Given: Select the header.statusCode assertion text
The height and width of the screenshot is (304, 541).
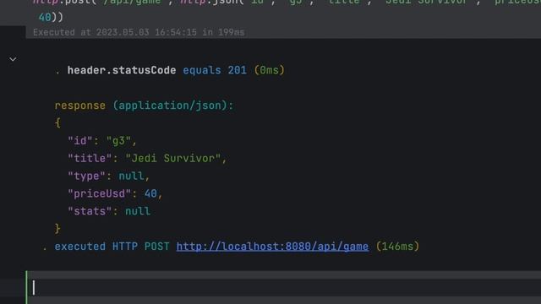Looking at the screenshot, I should [122, 70].
